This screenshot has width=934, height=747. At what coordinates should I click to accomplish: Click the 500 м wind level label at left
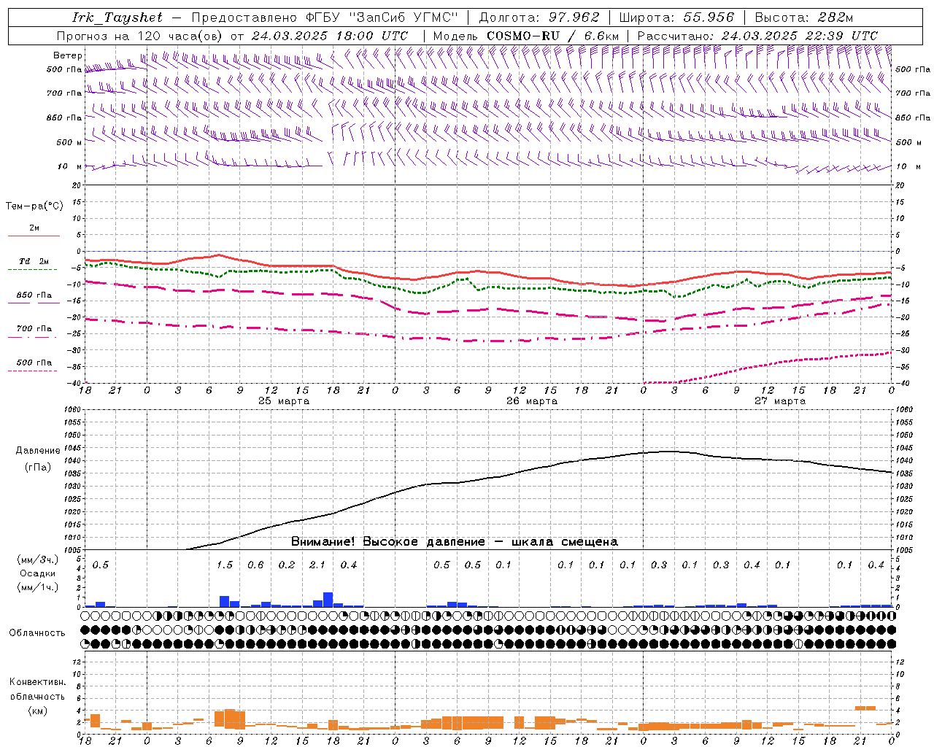click(x=69, y=142)
